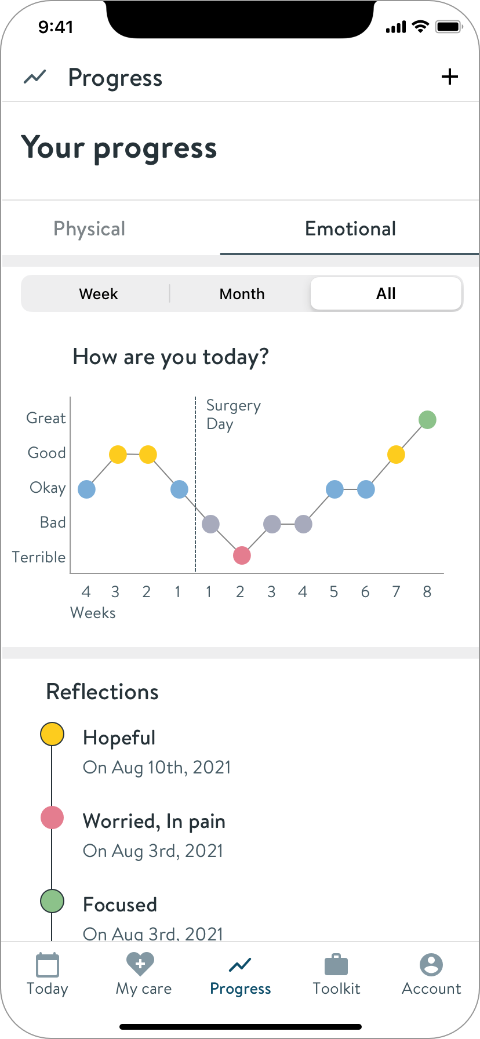480x1039 pixels.
Task: Switch chart range to Week
Action: [99, 294]
